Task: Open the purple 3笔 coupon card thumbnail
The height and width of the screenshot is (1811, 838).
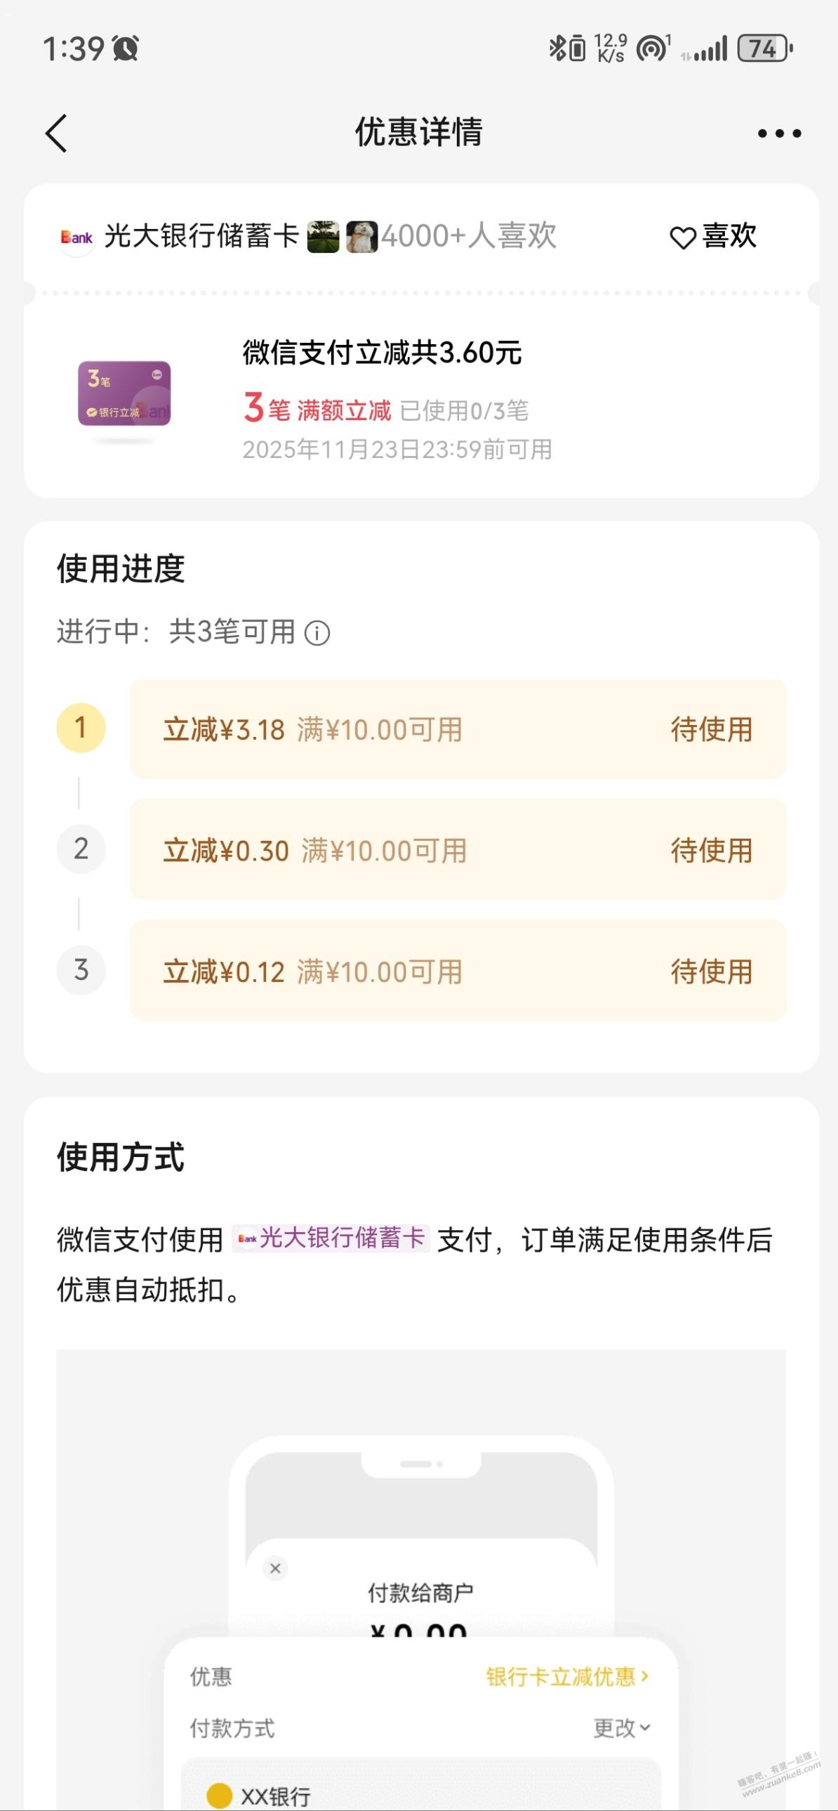Action: [x=124, y=393]
